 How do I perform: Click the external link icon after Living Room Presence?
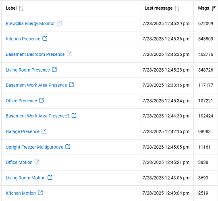pos(54,70)
